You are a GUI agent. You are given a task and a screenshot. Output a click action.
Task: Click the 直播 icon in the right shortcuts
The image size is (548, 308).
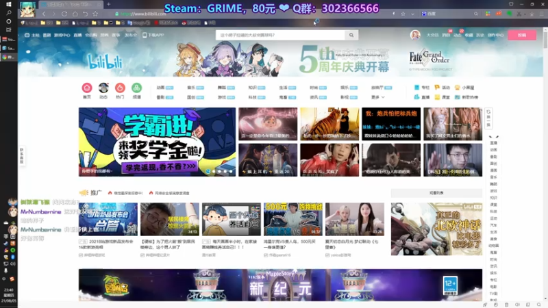tap(421, 97)
